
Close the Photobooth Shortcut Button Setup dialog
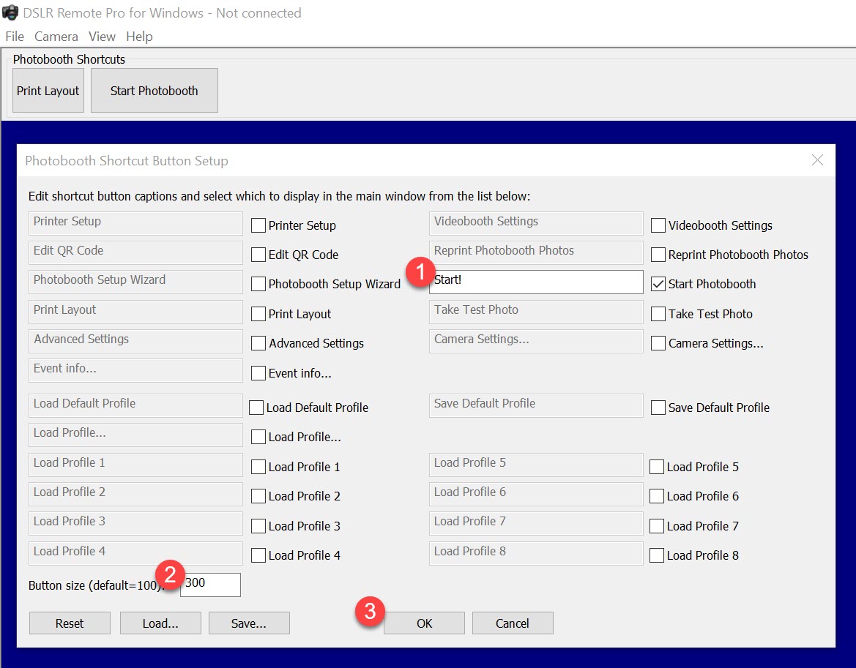pos(817,160)
